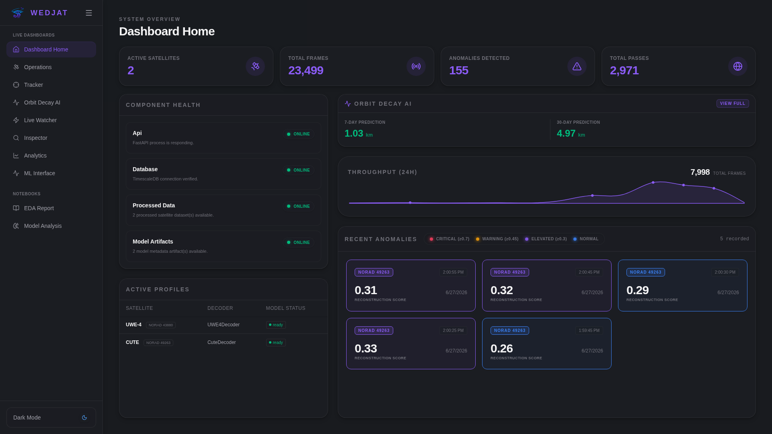Navigate to Analytics
This screenshot has height=434, width=772.
point(51,156)
